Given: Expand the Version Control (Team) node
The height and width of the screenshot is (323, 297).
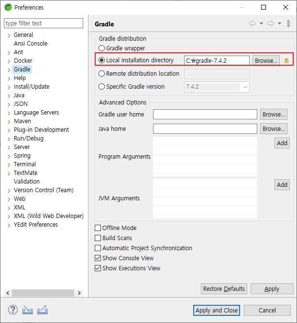Looking at the screenshot, I should (9, 191).
